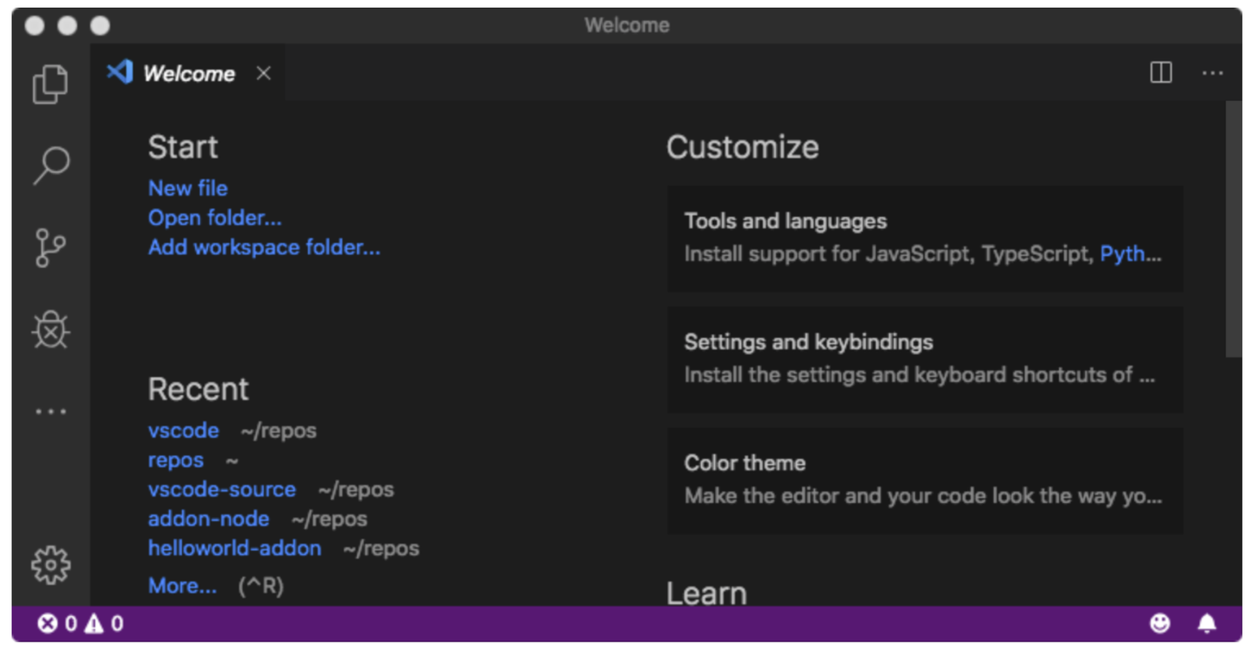Switch to the Welcome tab
Viewport: 1254px width, 651px height.
click(x=187, y=73)
